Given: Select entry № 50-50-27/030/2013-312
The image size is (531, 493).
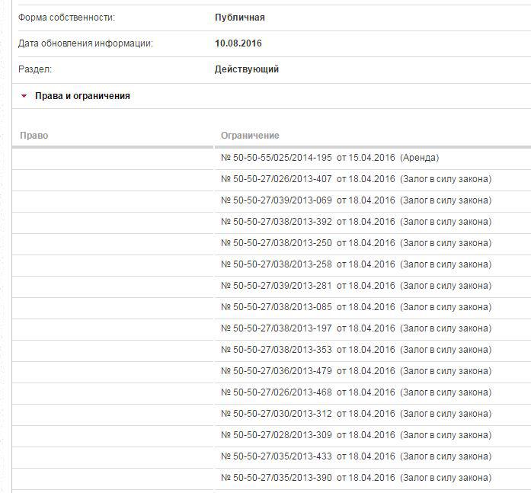Looking at the screenshot, I should [356, 414].
